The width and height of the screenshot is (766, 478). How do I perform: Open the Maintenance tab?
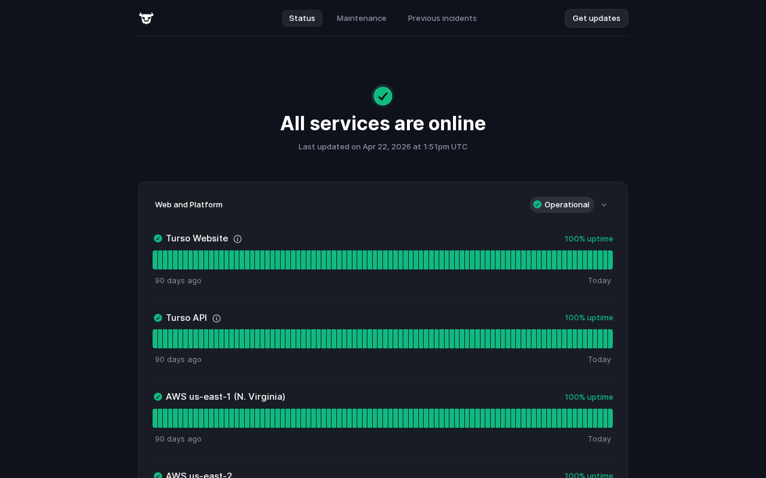[361, 19]
